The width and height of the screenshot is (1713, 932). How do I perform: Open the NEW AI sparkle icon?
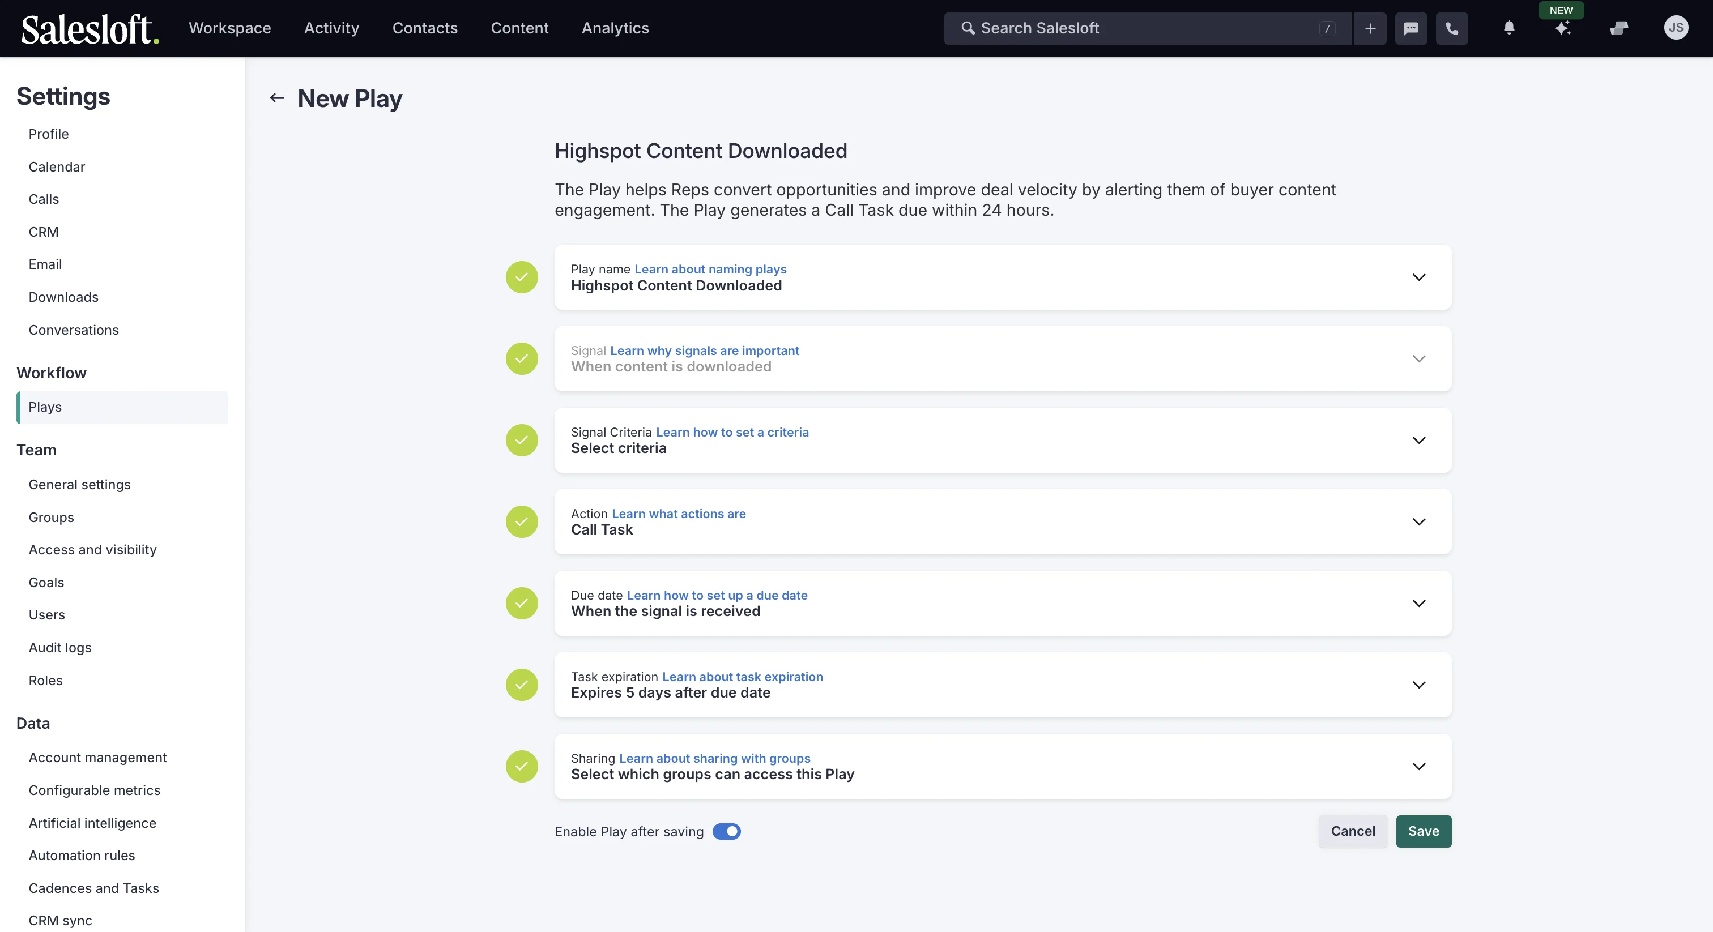click(1563, 28)
